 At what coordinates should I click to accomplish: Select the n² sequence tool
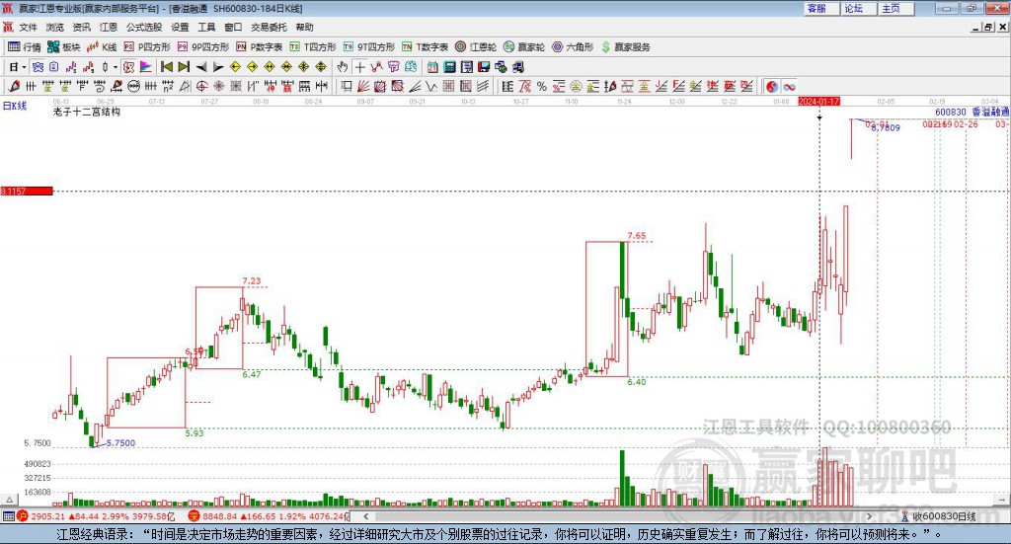tap(168, 86)
